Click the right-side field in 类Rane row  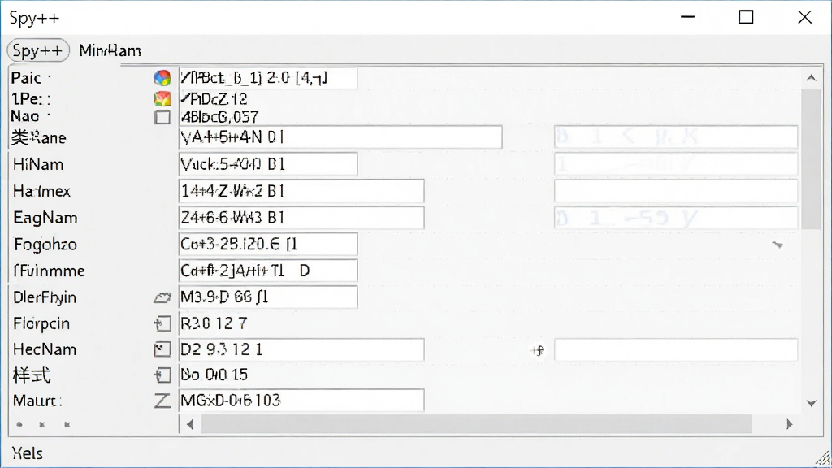(676, 136)
